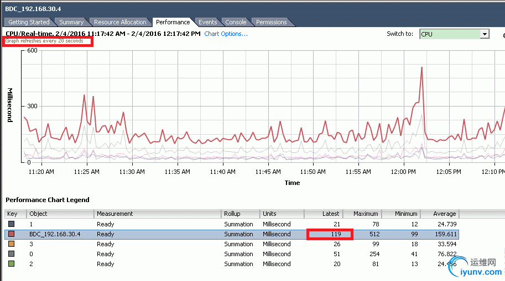Open the Resource Allocation tab

point(120,22)
